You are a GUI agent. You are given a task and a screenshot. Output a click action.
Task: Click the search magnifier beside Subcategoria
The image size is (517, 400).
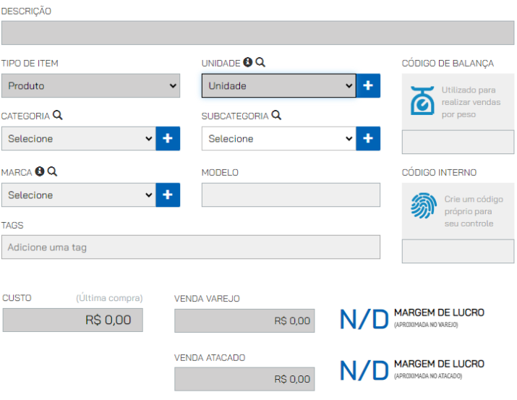276,115
